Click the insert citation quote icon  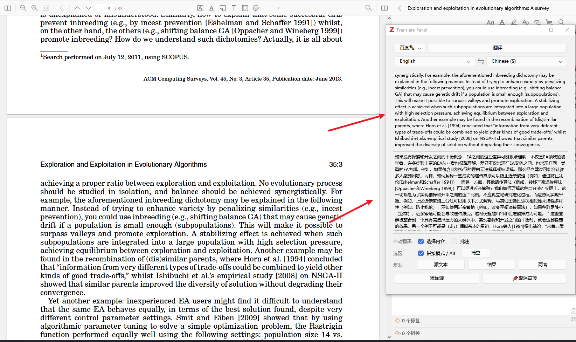(x=549, y=22)
